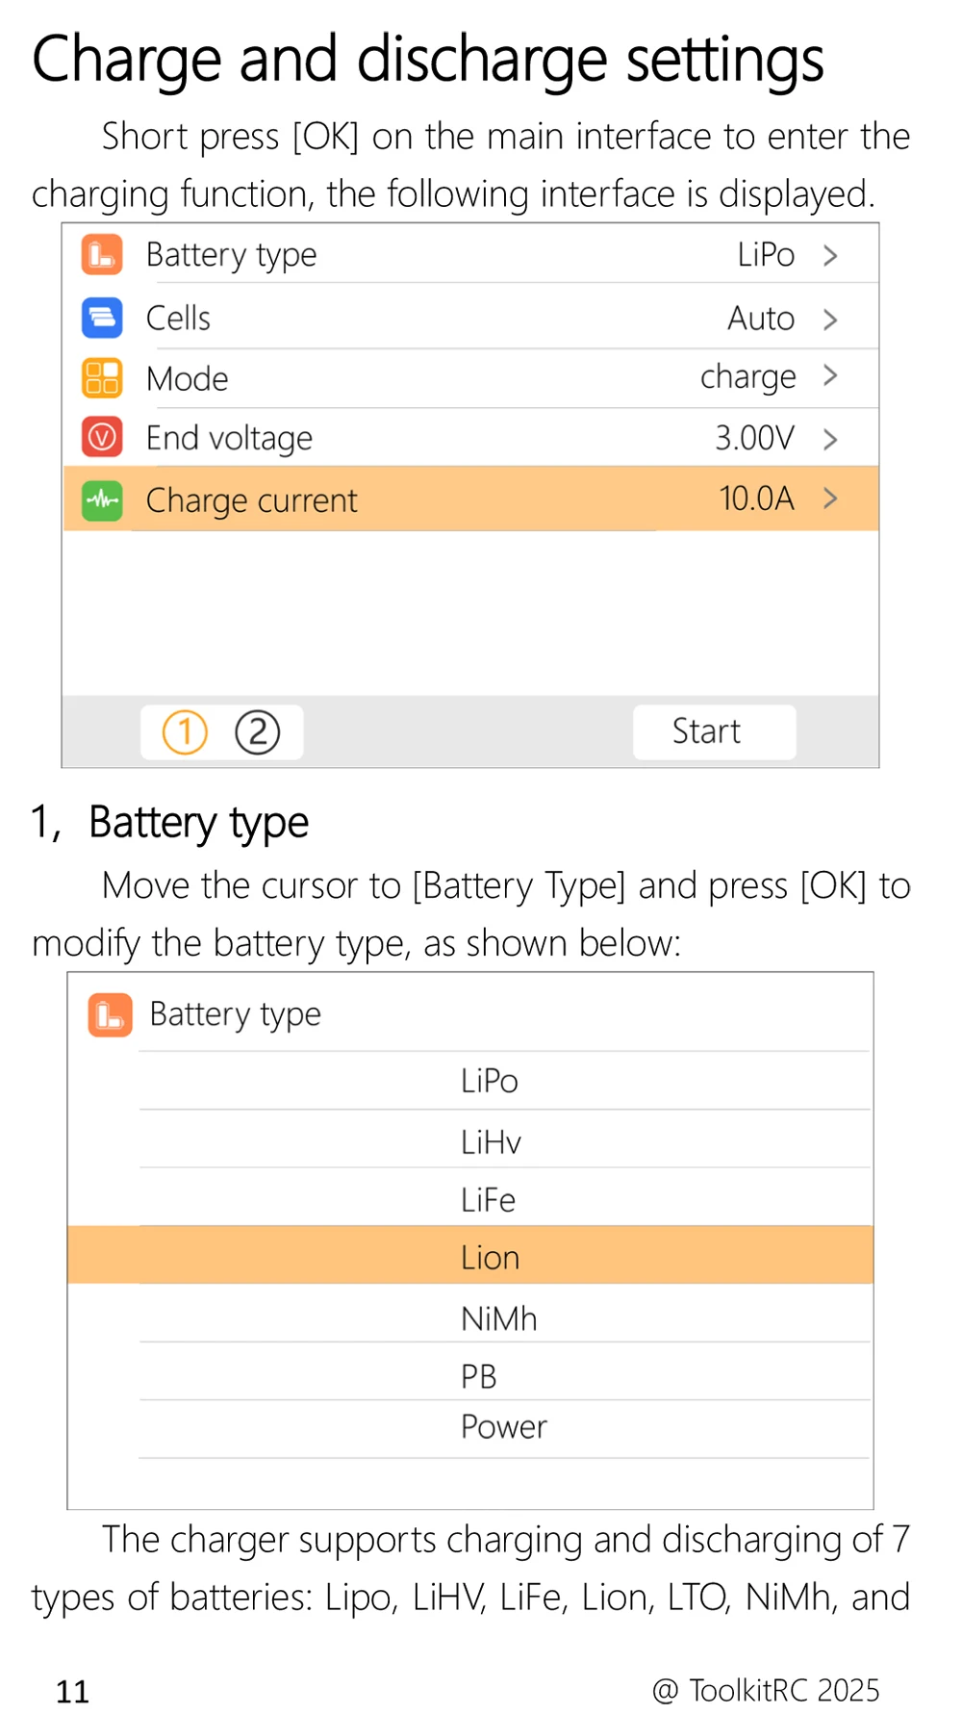Choose LiHv battery type option
This screenshot has height=1714, width=962.
(x=491, y=1142)
